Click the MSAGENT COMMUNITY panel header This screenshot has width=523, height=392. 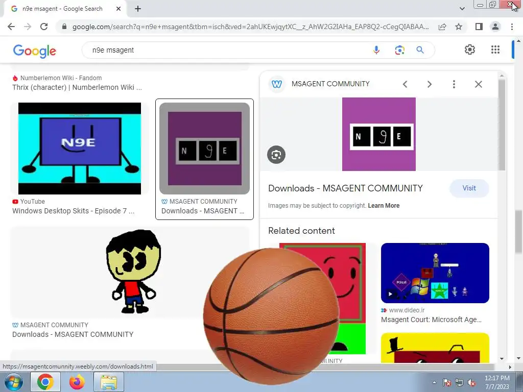[330, 84]
